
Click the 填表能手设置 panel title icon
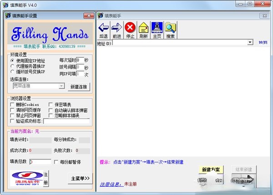pos(8,15)
